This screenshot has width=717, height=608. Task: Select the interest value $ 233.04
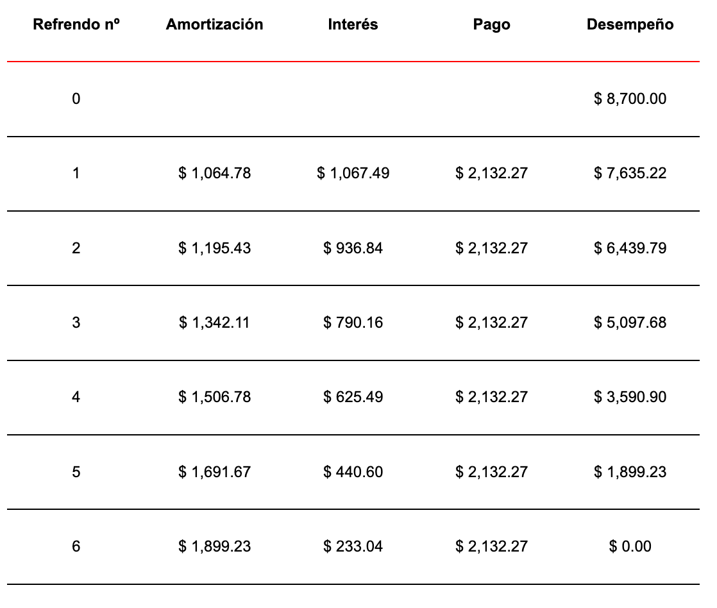pyautogui.click(x=353, y=546)
